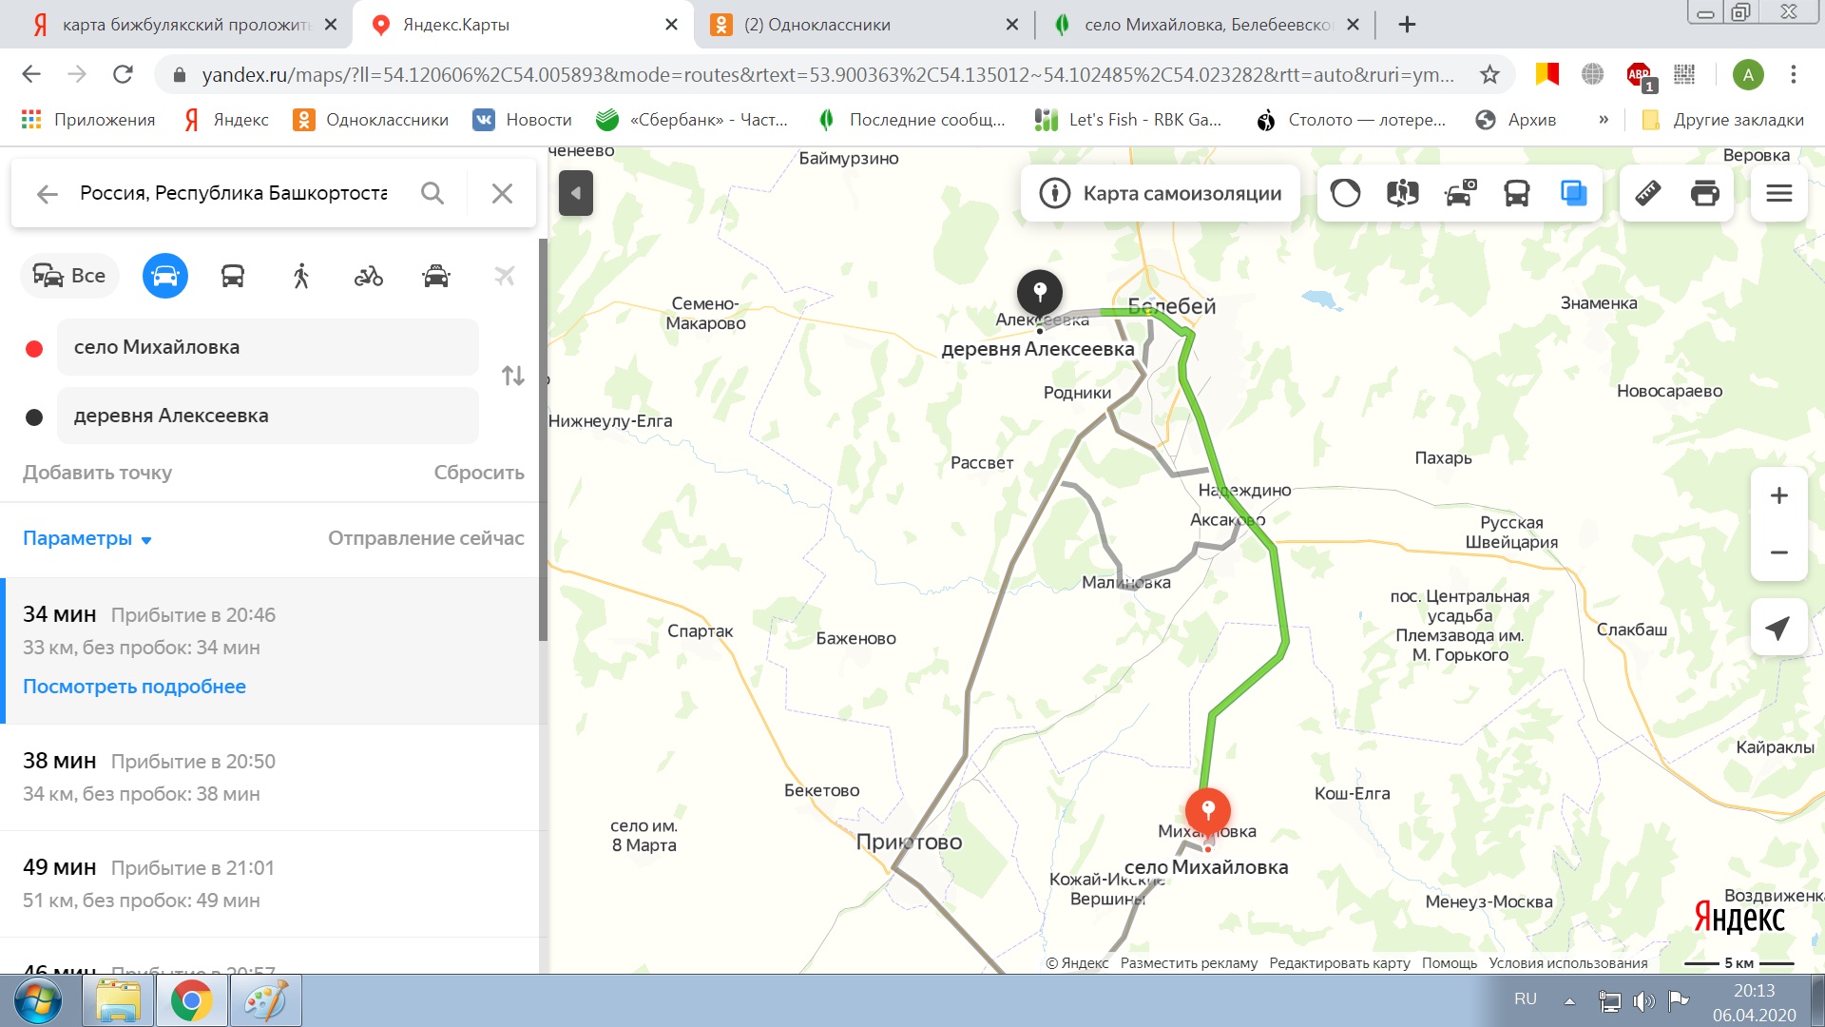Expand Параметры dropdown
Viewport: 1825px width, 1027px height.
(87, 538)
